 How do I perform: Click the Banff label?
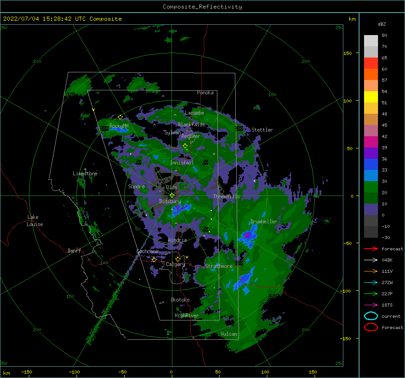[74, 250]
